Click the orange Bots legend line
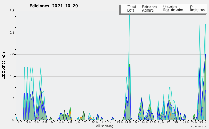This screenshot has width=209, height=129. 124,10
